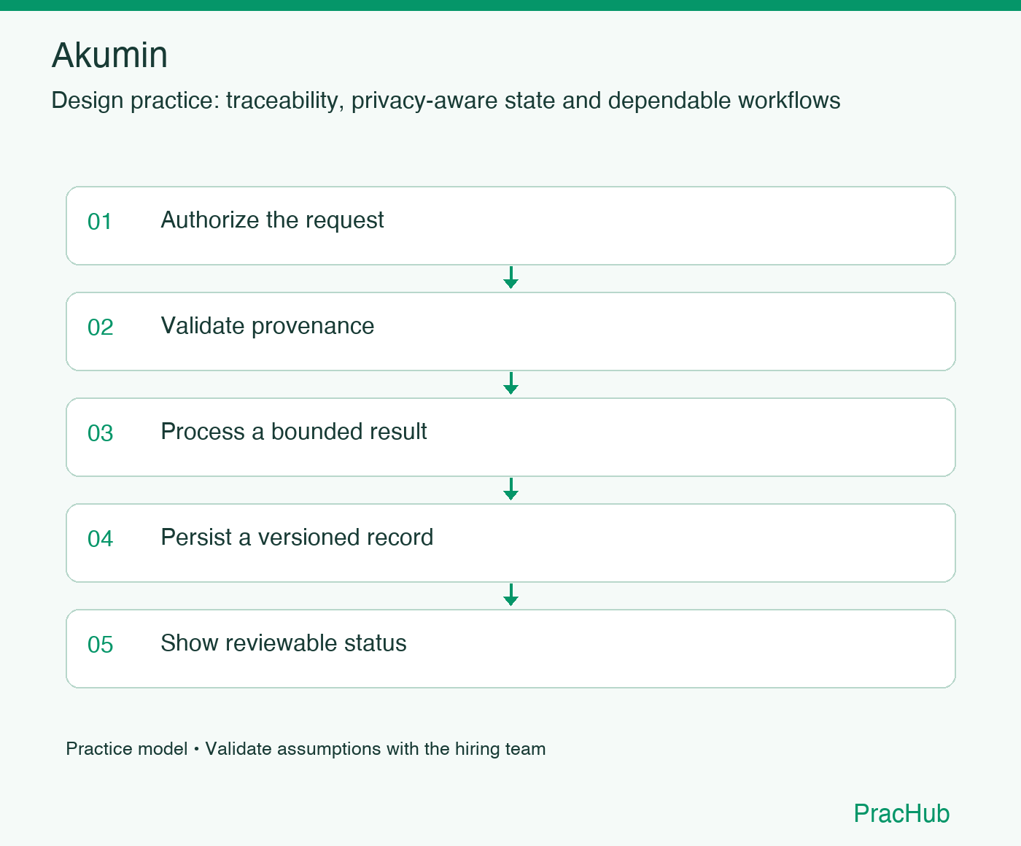
Task: Click step number 04
Action: tap(100, 539)
